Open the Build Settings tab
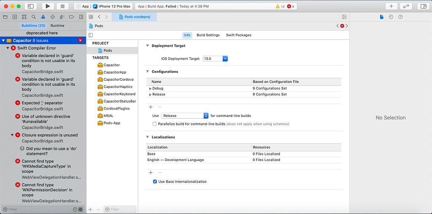 click(x=208, y=35)
